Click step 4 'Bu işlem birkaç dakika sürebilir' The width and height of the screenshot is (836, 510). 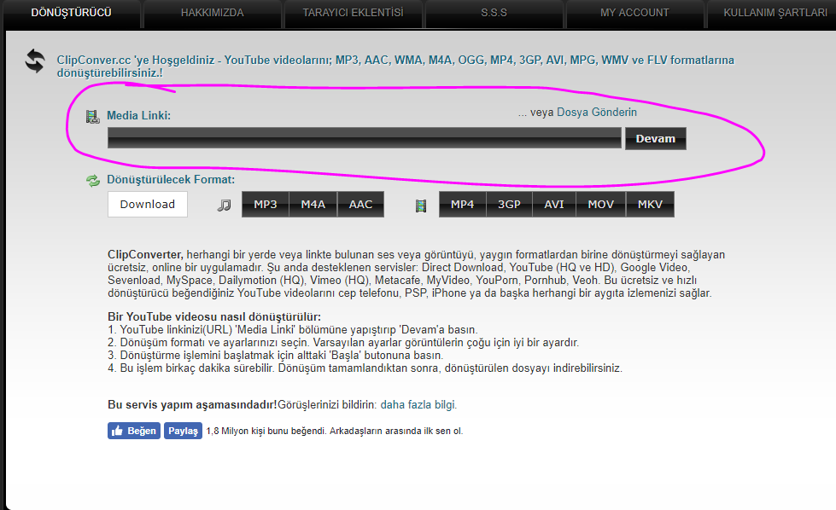coord(365,368)
